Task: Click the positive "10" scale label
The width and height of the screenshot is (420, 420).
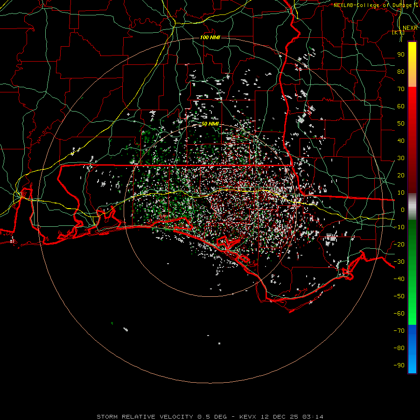Action: click(401, 193)
